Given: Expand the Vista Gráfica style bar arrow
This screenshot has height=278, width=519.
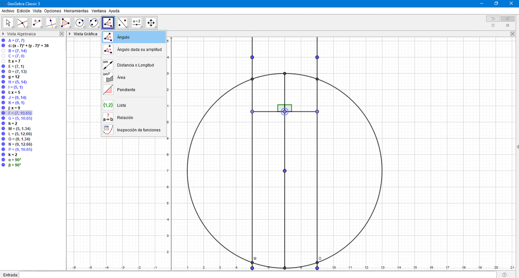Looking at the screenshot, I should [70, 34].
